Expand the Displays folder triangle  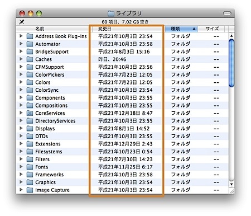coord(21,128)
